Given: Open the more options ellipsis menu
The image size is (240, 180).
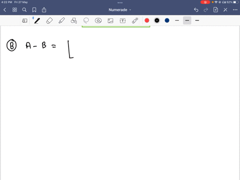Looking at the screenshot, I should tap(235, 10).
